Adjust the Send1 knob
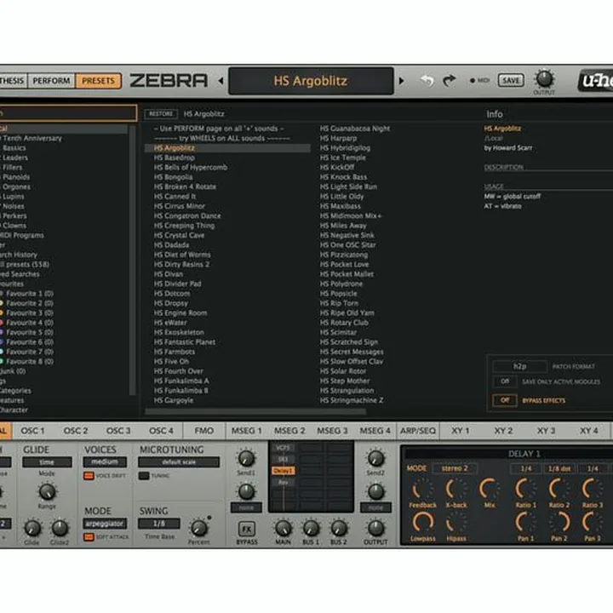The image size is (613, 613). 246,459
